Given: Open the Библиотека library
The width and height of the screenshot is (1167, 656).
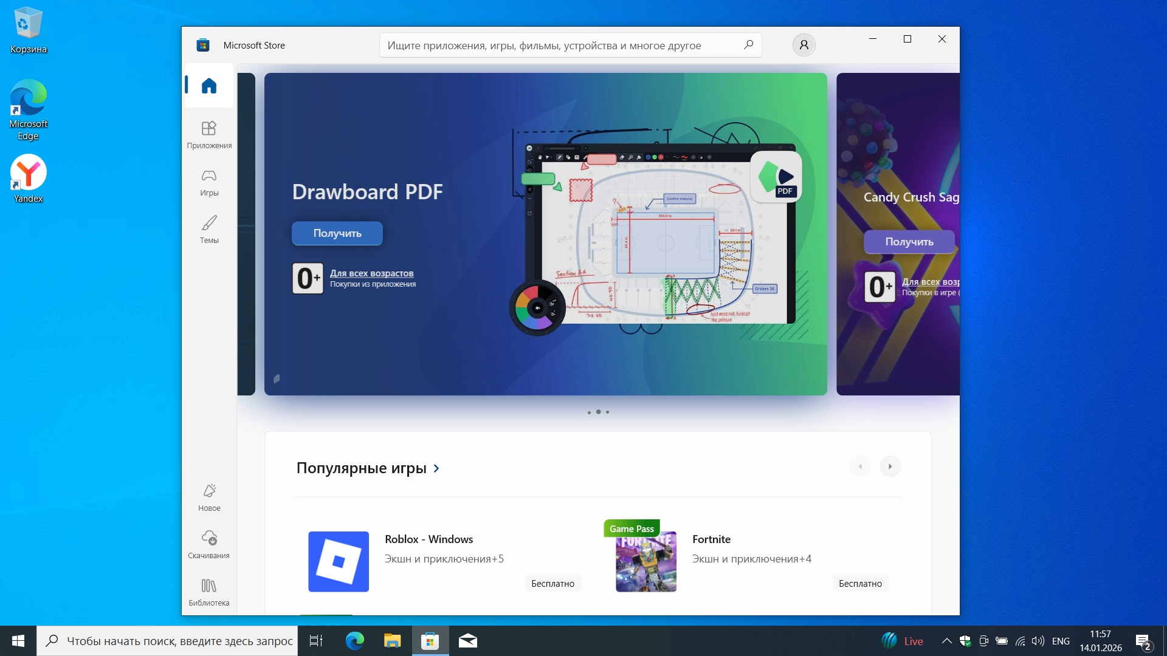Looking at the screenshot, I should click(208, 592).
